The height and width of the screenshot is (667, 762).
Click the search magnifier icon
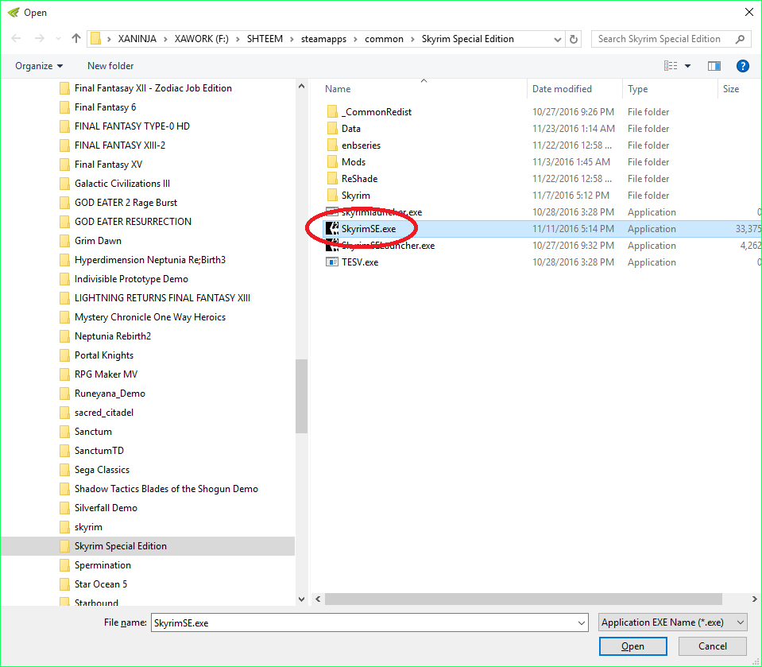(x=740, y=39)
